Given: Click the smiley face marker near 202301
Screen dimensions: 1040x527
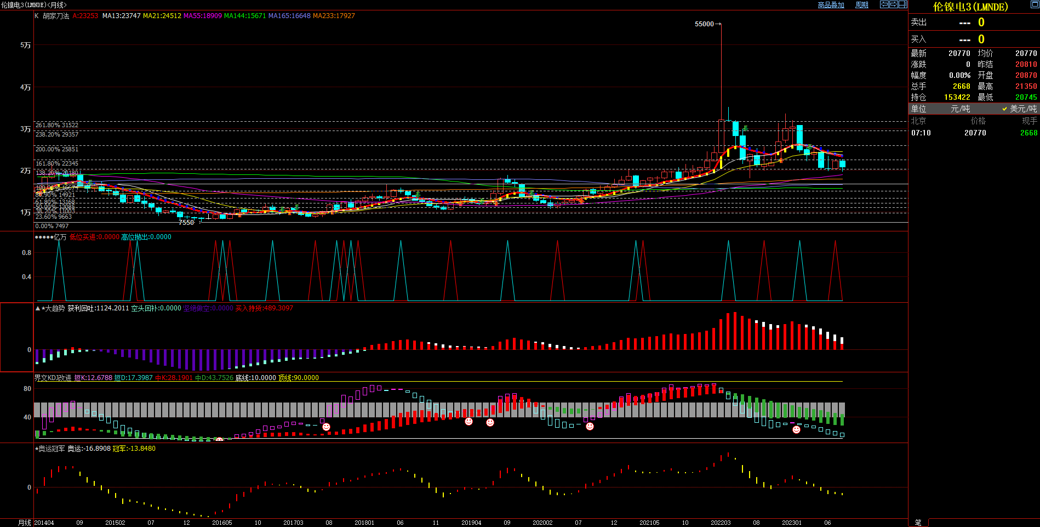Looking at the screenshot, I should (796, 429).
